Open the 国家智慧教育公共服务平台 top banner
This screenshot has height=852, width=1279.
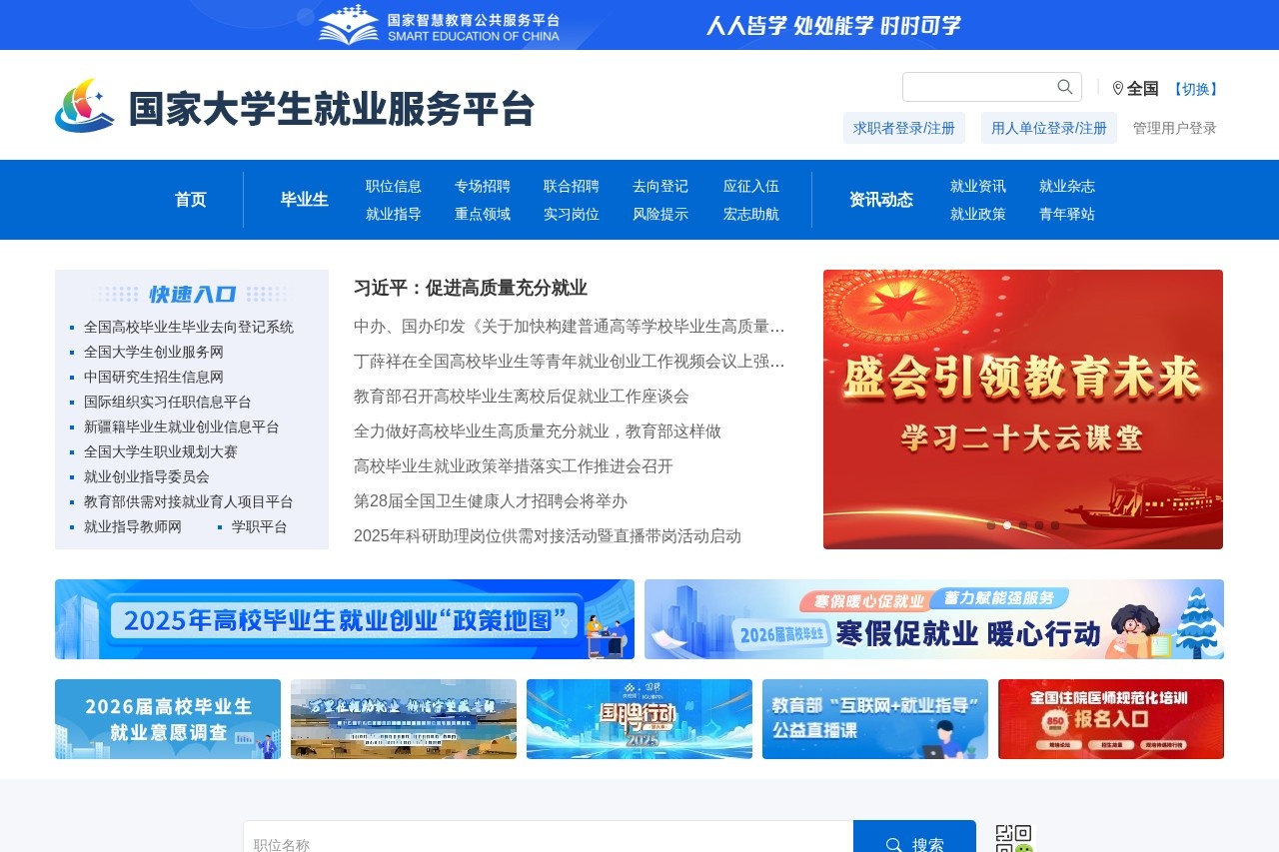coord(639,25)
